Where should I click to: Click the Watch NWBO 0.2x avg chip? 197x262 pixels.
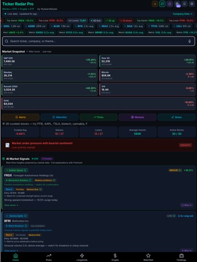coord(41,32)
